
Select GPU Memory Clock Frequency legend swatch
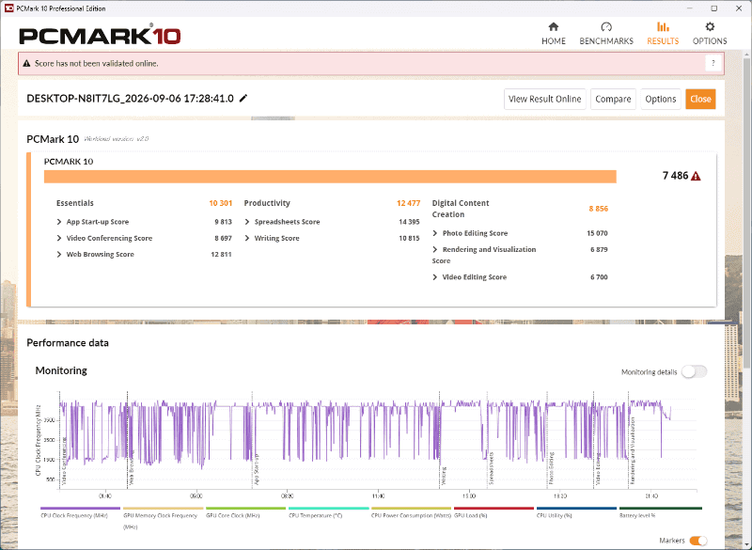point(163,509)
